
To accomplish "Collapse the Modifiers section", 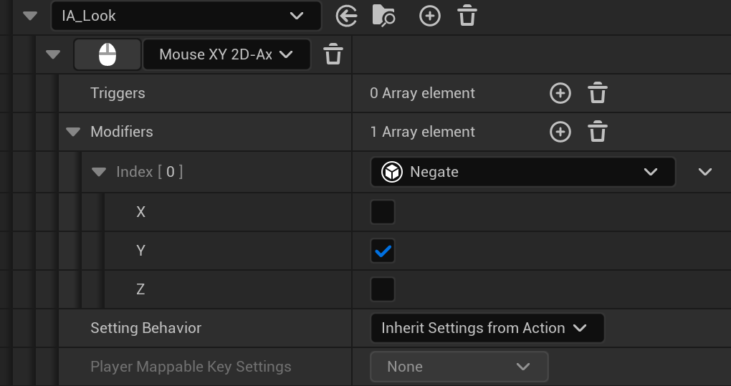I will 72,132.
